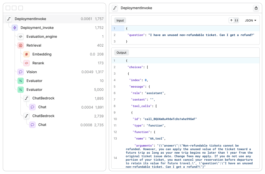265x174 pixels.
Task: Select the Output label tab
Action: click(x=121, y=52)
